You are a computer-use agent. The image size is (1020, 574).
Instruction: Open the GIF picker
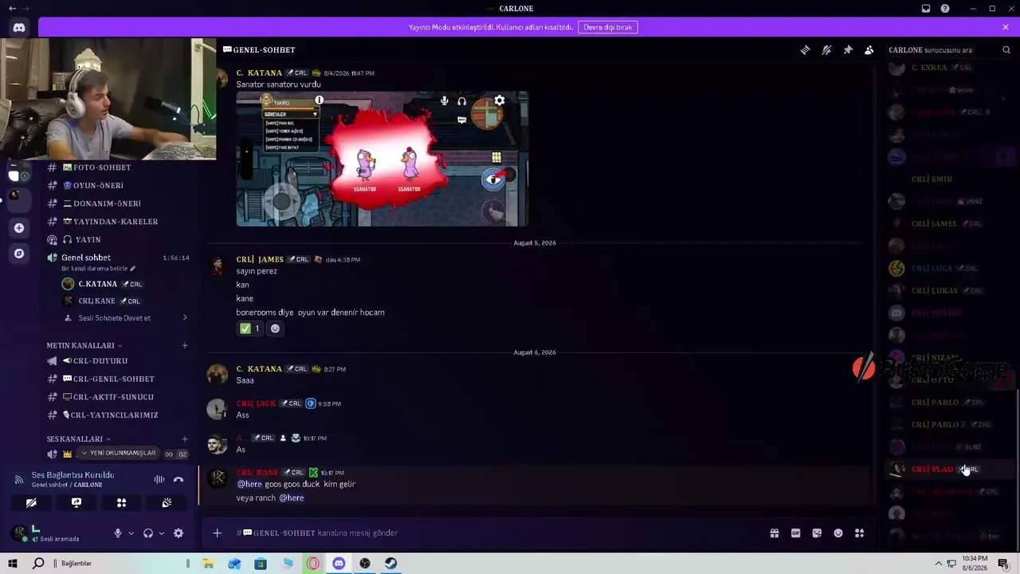pos(795,533)
